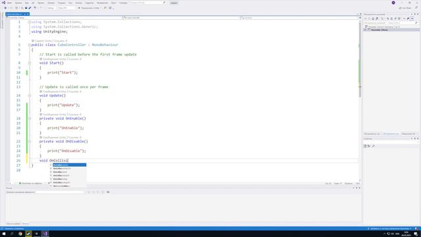Open the account avatar in title bar
The image size is (421, 237).
pyautogui.click(x=393, y=3)
